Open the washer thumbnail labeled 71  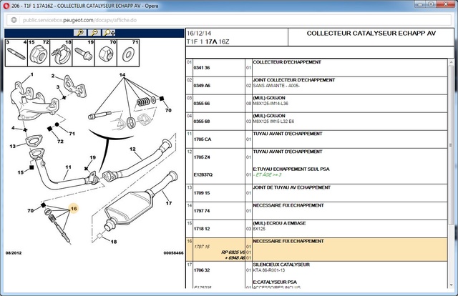[128, 53]
